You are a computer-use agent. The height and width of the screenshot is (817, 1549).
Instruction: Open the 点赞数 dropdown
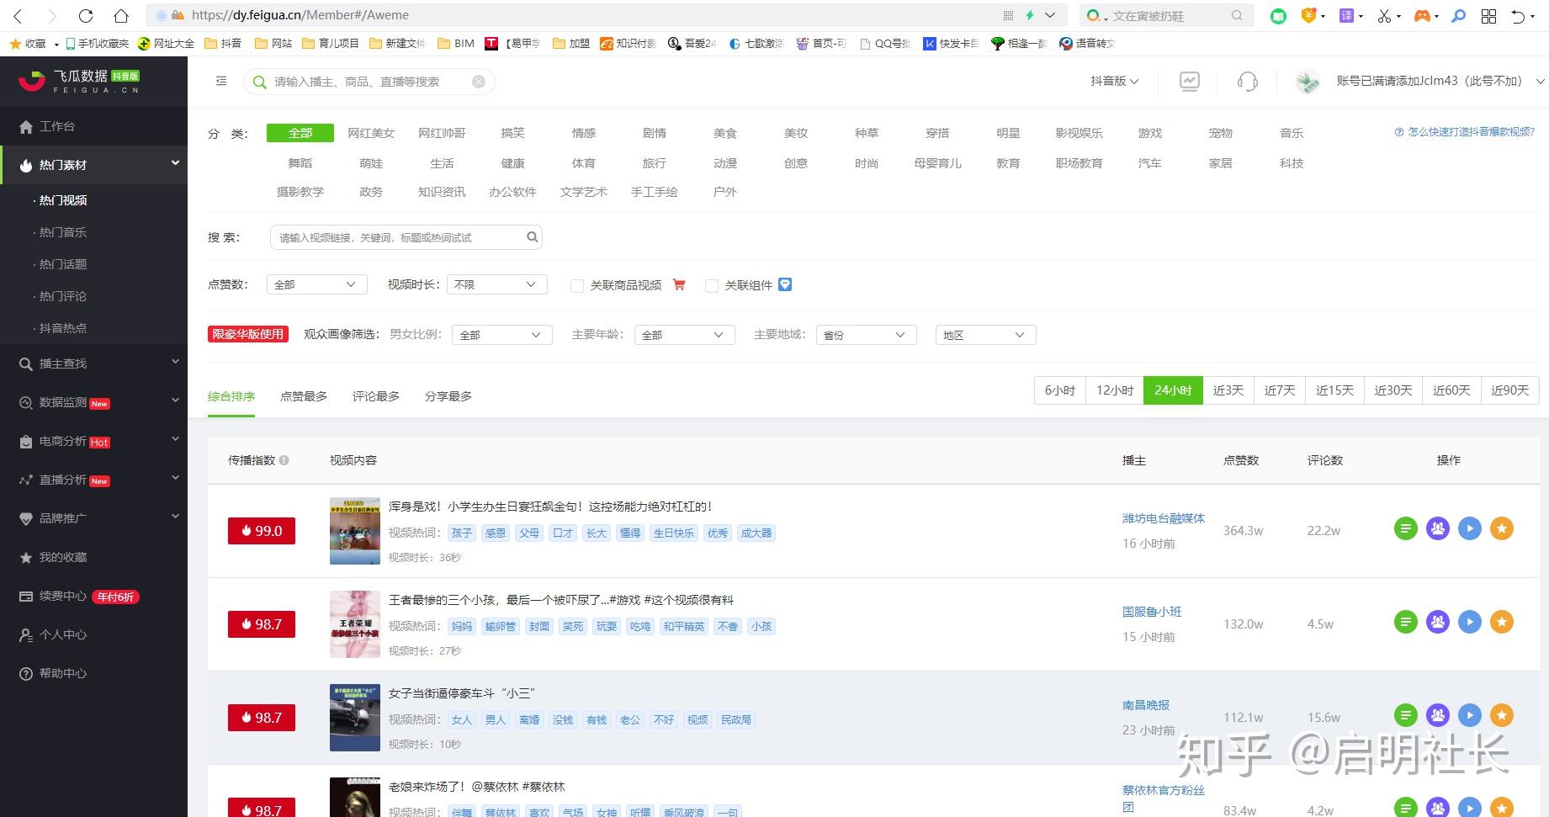(x=316, y=284)
